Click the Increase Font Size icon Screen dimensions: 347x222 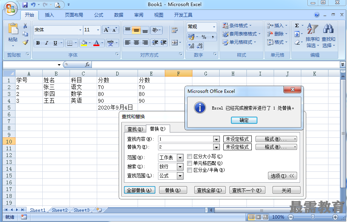[106, 30]
